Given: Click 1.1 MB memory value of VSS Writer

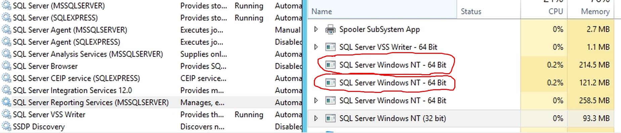Looking at the screenshot, I should [x=598, y=47].
